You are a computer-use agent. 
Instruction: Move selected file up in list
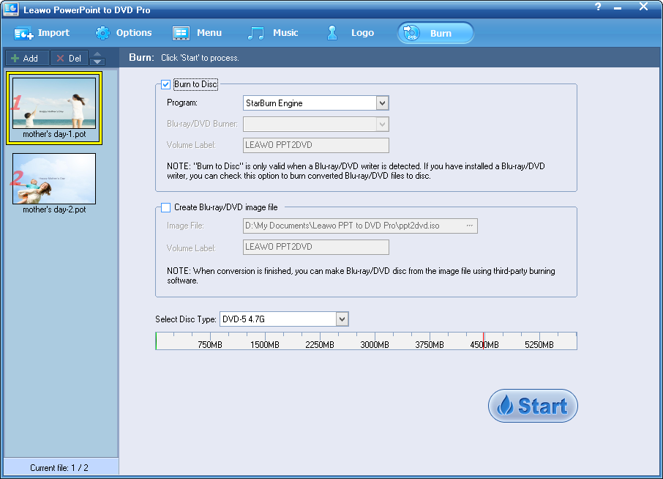(x=97, y=54)
